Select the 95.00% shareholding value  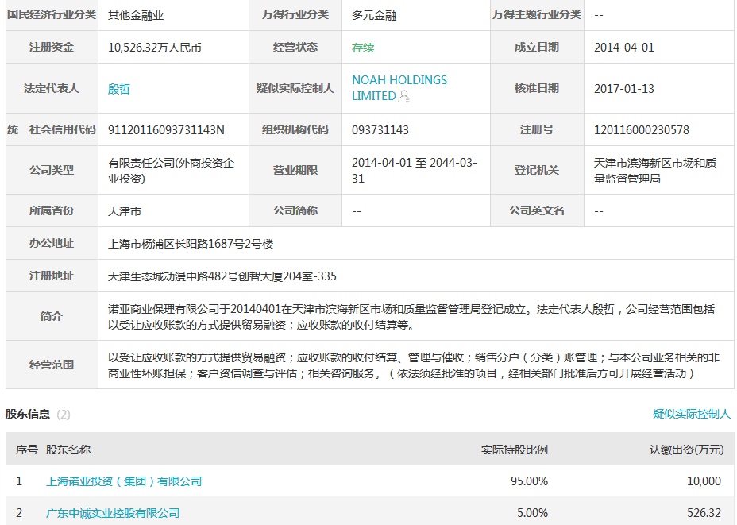click(529, 481)
